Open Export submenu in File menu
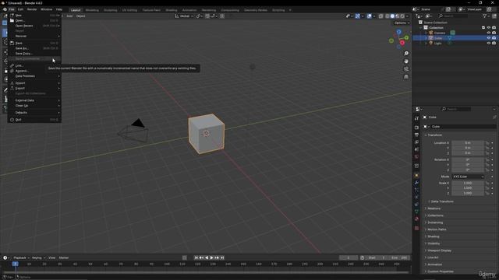 point(34,88)
